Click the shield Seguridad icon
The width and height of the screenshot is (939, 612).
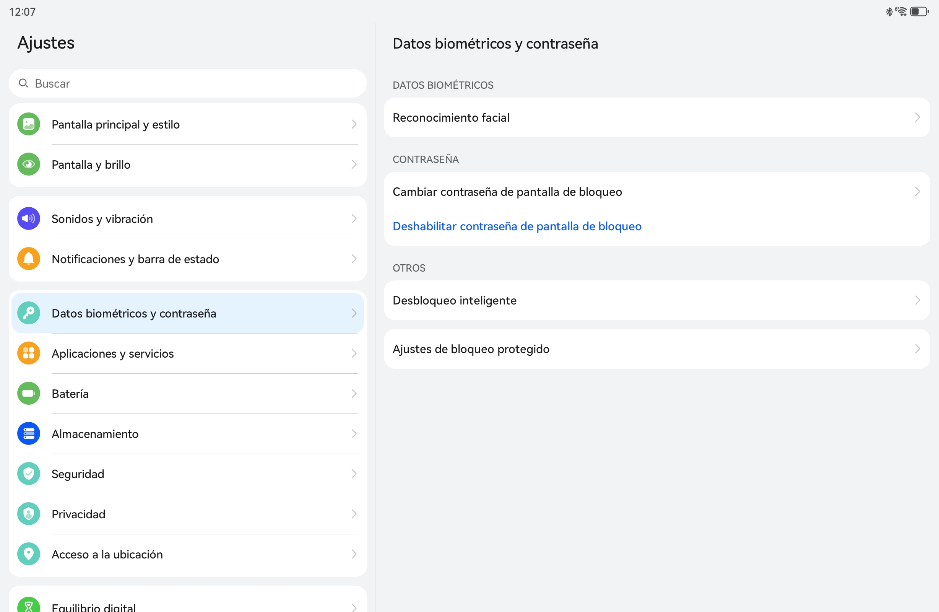(x=28, y=474)
